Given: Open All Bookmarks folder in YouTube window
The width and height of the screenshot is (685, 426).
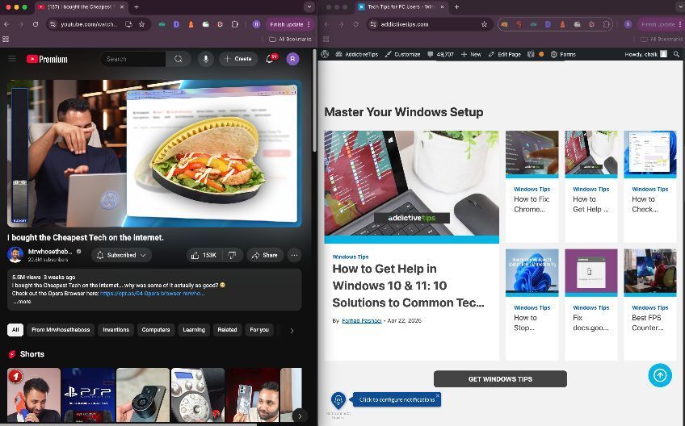Looking at the screenshot, I should 291,40.
